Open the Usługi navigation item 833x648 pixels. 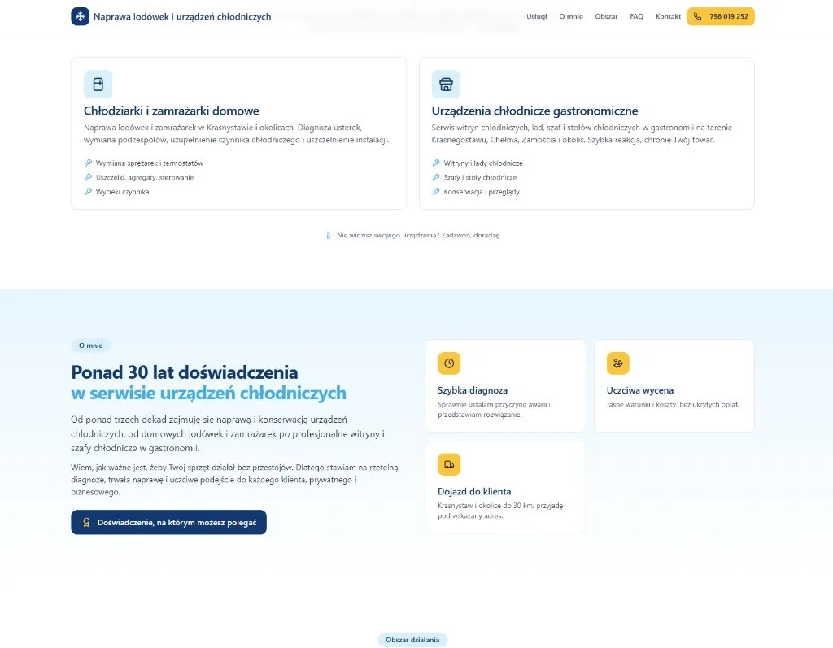point(537,16)
